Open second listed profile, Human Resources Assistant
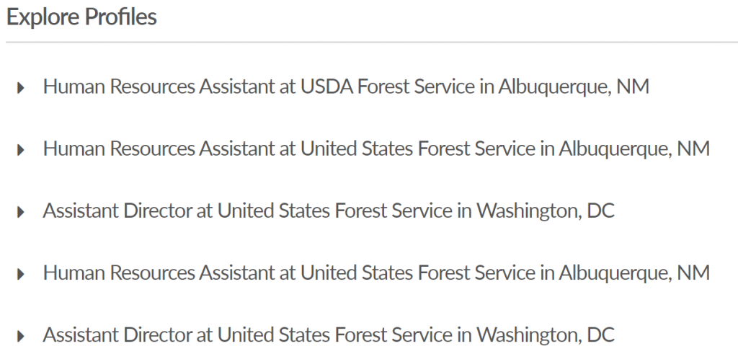 click(376, 149)
